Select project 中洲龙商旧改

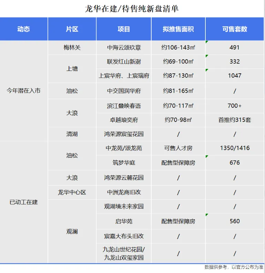tap(124, 192)
